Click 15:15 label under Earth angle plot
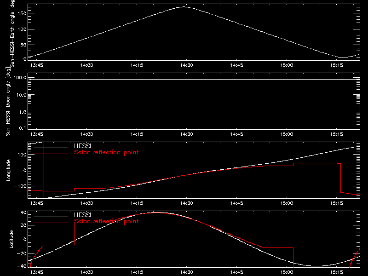The width and height of the screenshot is (368, 276). click(x=337, y=65)
